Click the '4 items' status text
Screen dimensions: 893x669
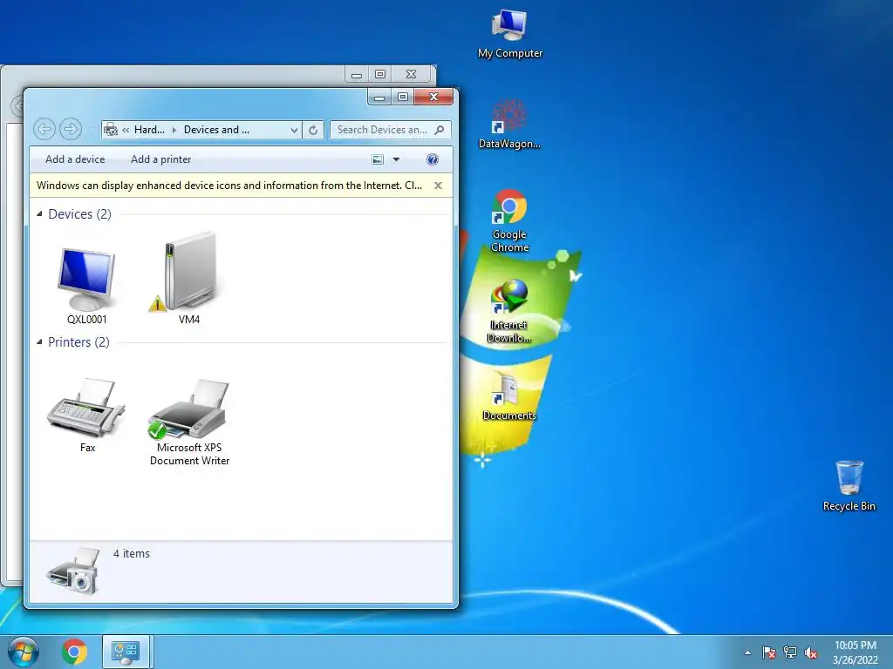point(132,553)
